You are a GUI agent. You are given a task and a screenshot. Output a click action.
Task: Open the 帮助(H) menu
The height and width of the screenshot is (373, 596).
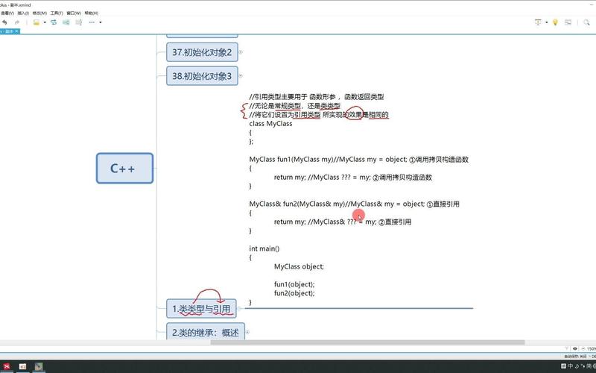coord(91,13)
